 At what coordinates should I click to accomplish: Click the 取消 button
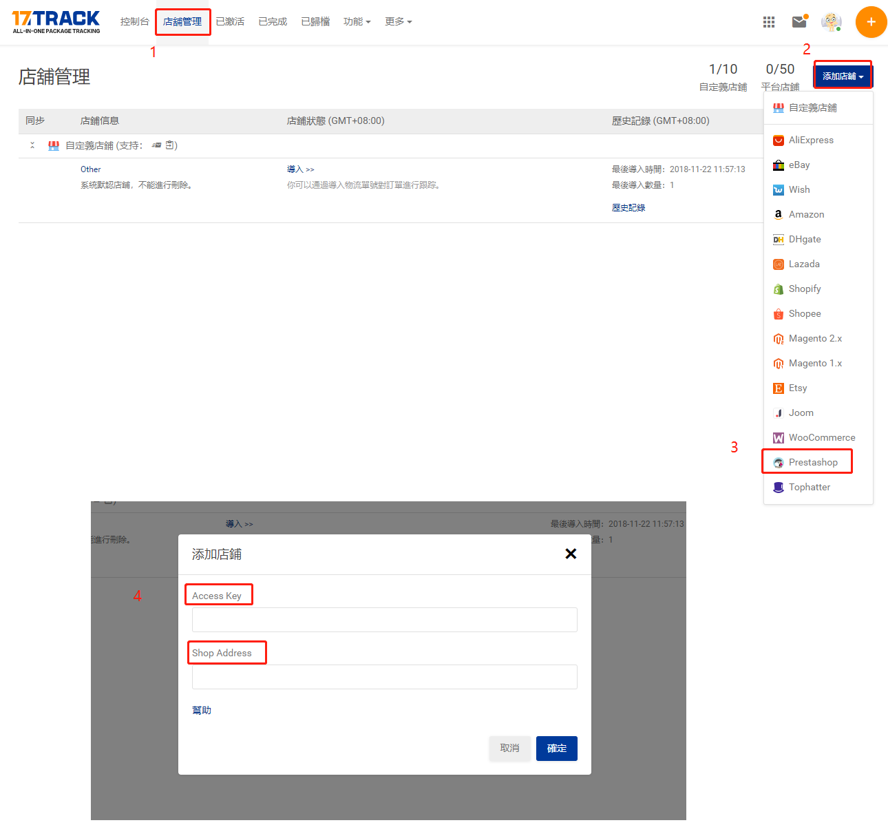[510, 749]
